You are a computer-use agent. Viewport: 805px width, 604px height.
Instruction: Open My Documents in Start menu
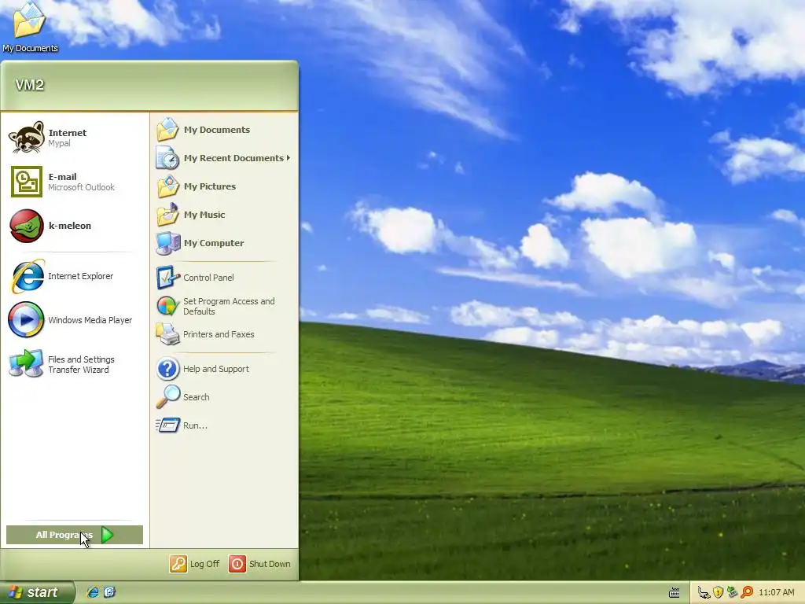tap(223, 130)
